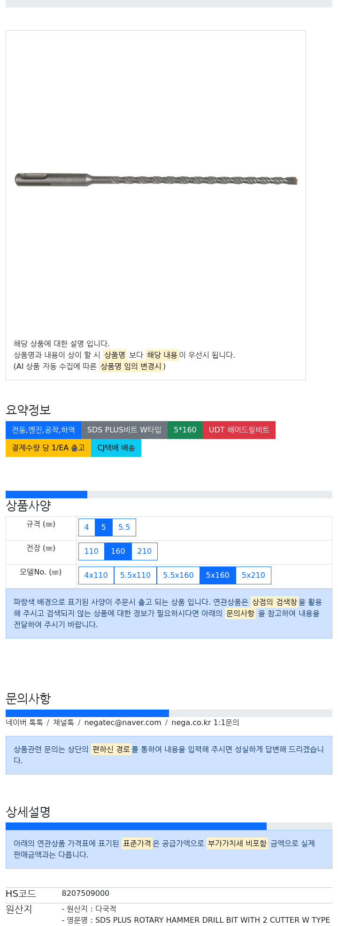Select model number 4x110
This screenshot has width=338, height=926.
coord(96,575)
